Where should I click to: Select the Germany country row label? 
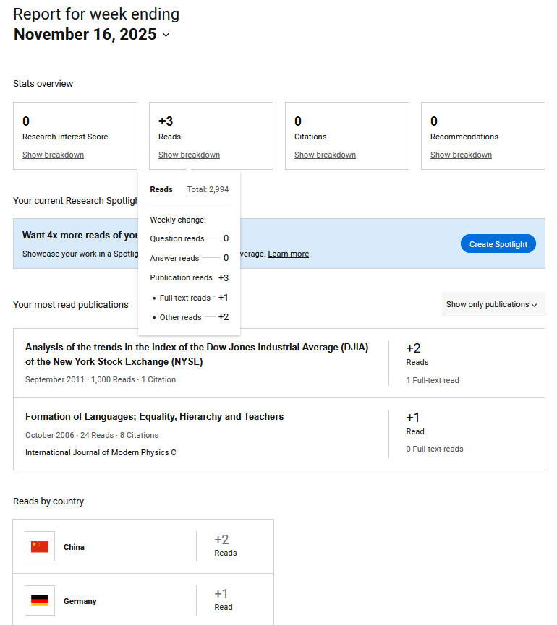click(x=80, y=601)
